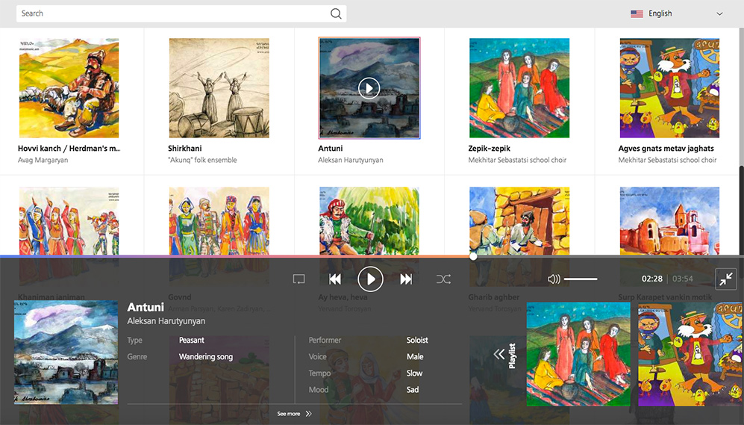Click the Soloist performer value

(x=417, y=340)
